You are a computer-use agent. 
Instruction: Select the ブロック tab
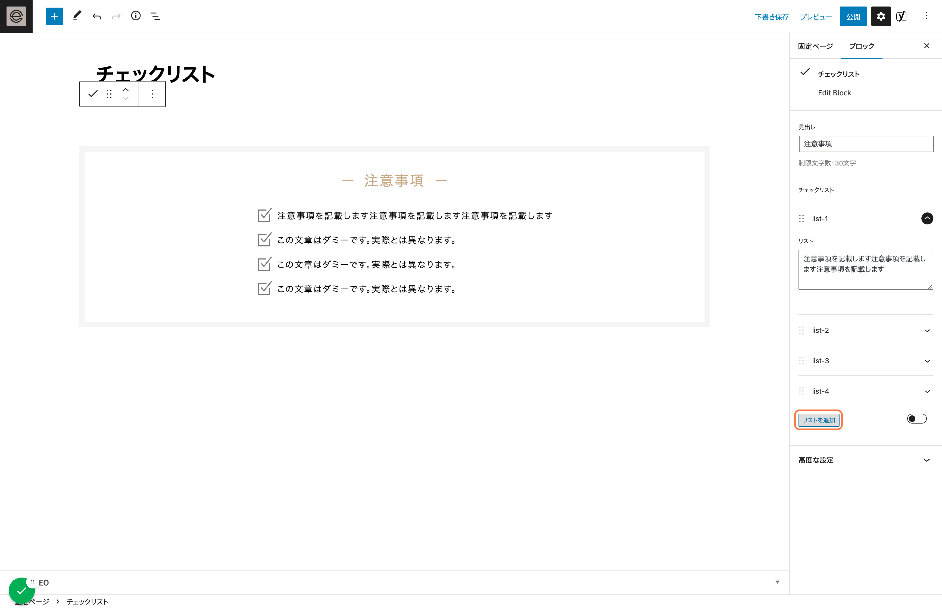pos(862,46)
